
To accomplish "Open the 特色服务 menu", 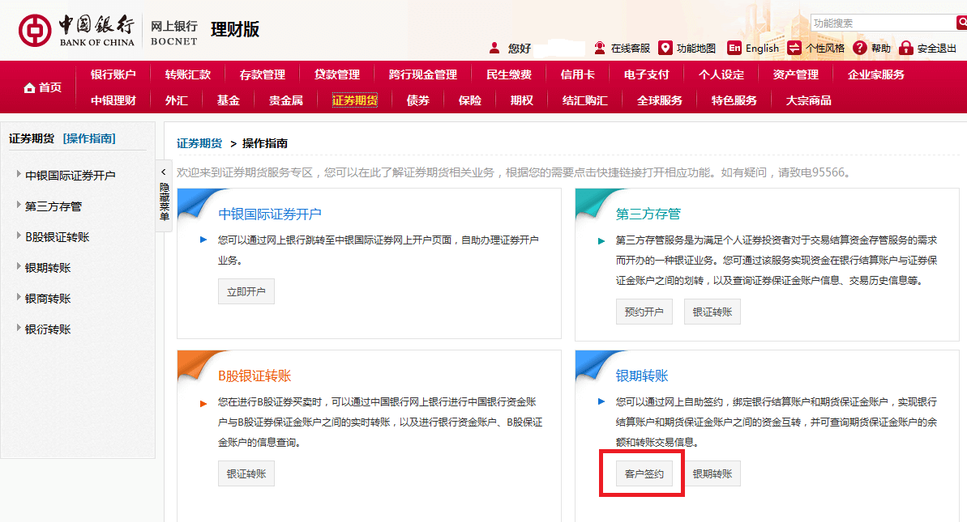I will [x=734, y=100].
